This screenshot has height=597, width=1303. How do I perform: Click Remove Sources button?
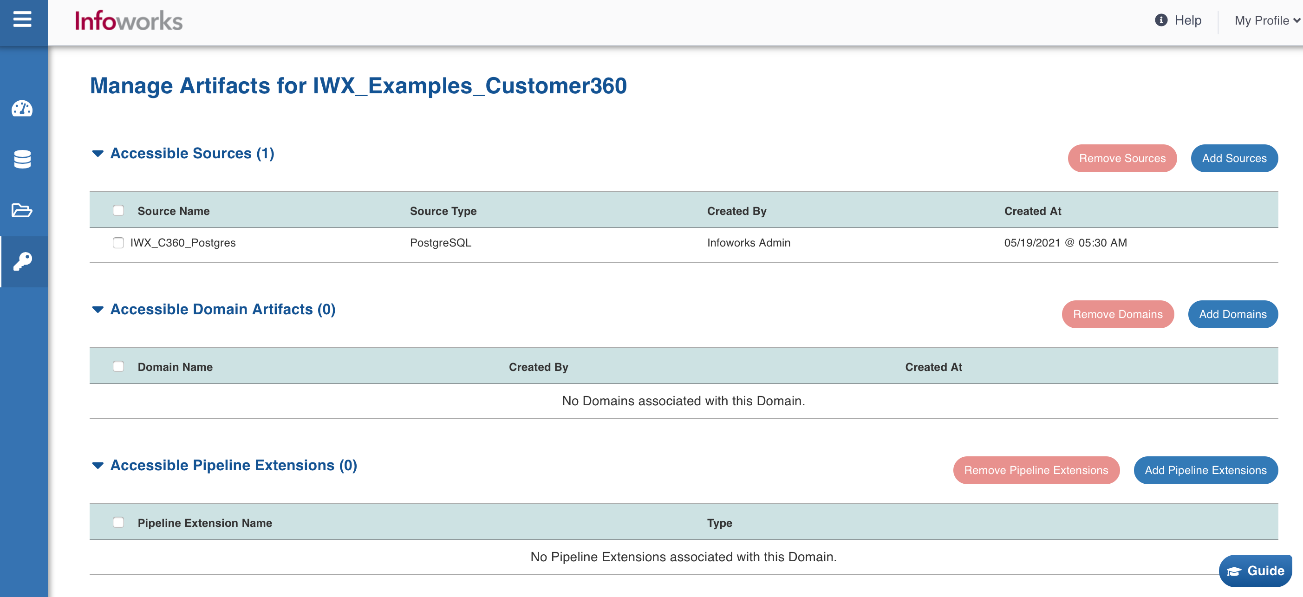(x=1122, y=158)
